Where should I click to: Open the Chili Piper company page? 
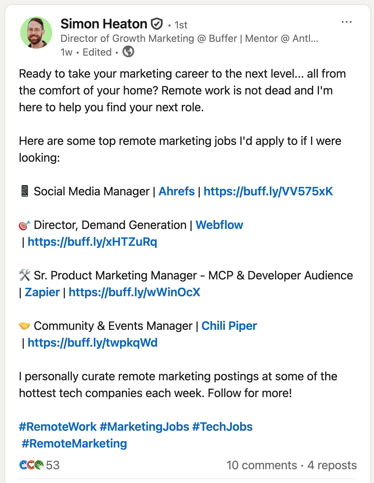point(229,326)
